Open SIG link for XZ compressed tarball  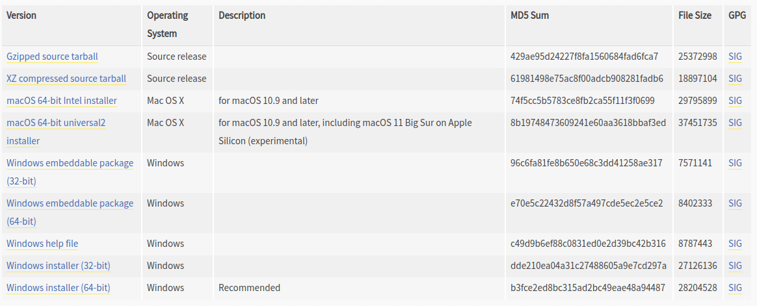(x=735, y=79)
